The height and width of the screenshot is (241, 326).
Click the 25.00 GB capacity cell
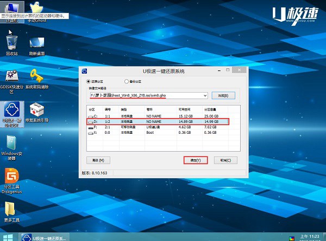(211, 116)
